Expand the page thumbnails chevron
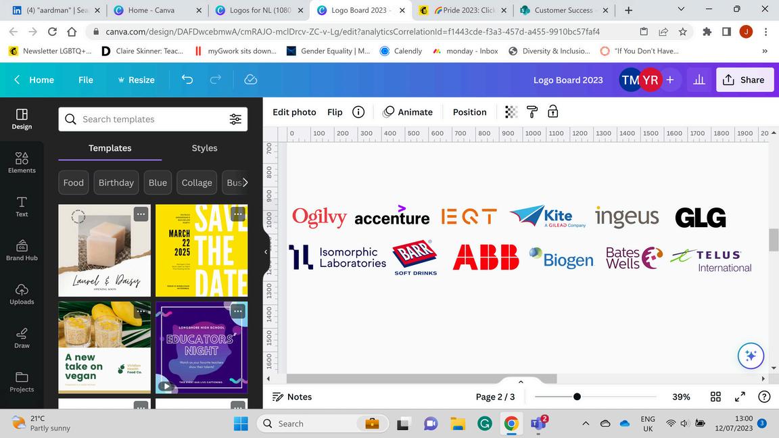The width and height of the screenshot is (779, 438). pyautogui.click(x=521, y=381)
